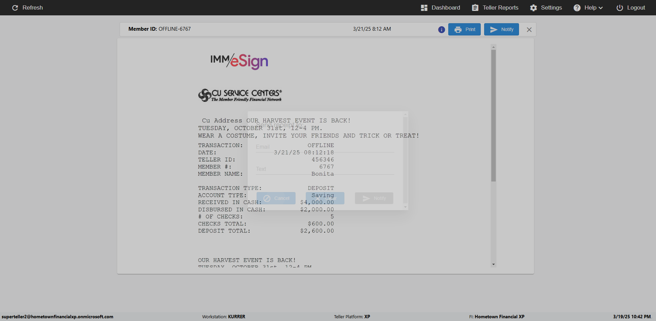This screenshot has width=656, height=321.
Task: Click the Email field in send receipt dialog
Action: pos(325,147)
